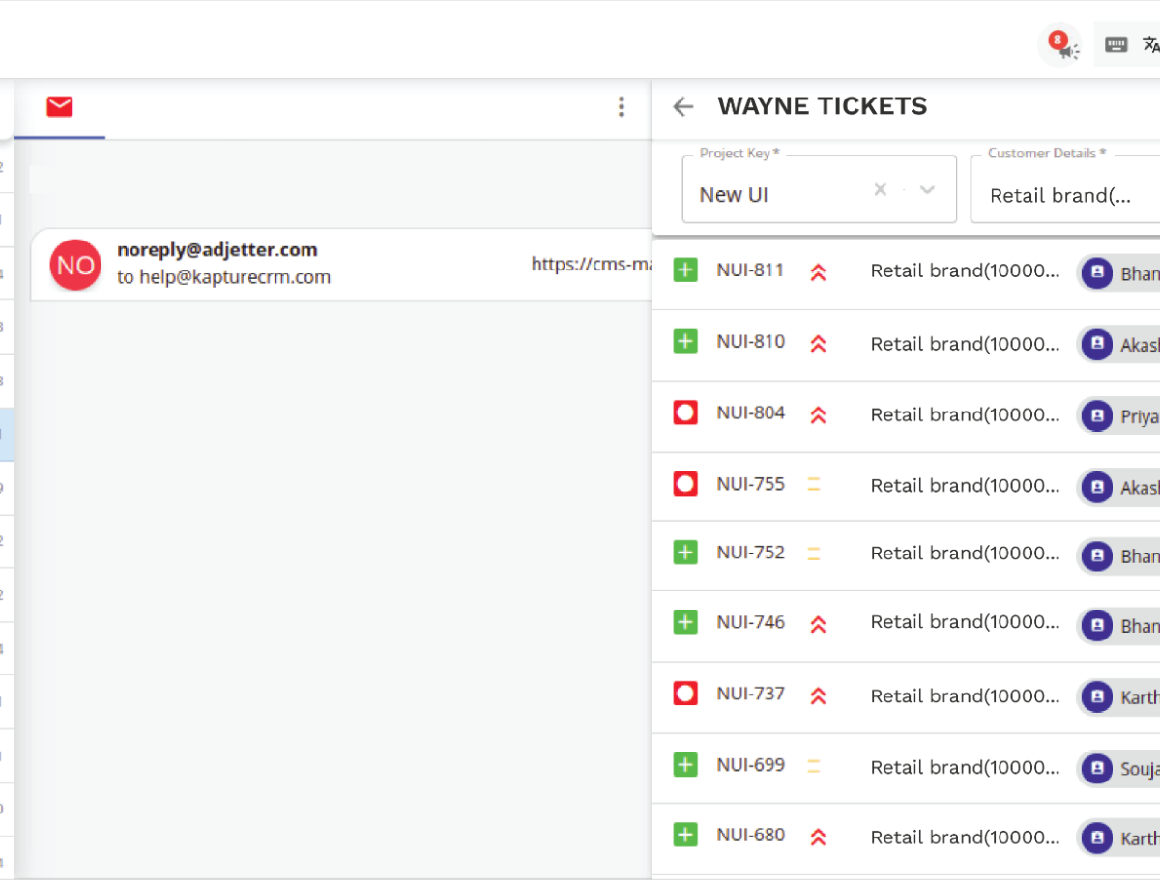
Task: Open ticket NUI-810
Action: click(x=750, y=341)
